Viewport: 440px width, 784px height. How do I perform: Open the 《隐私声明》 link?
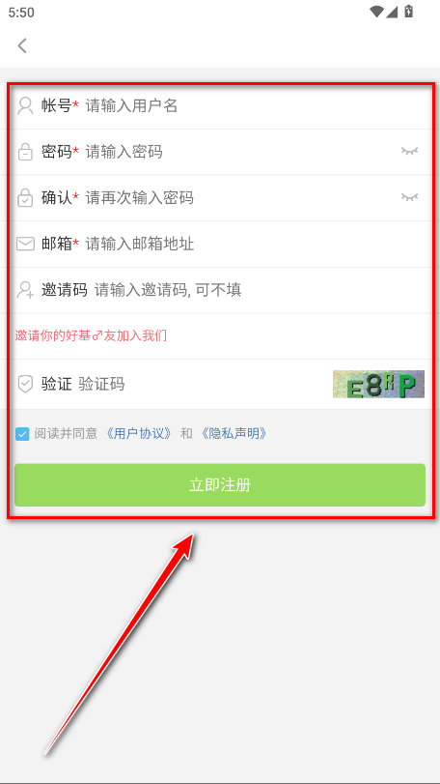click(234, 433)
